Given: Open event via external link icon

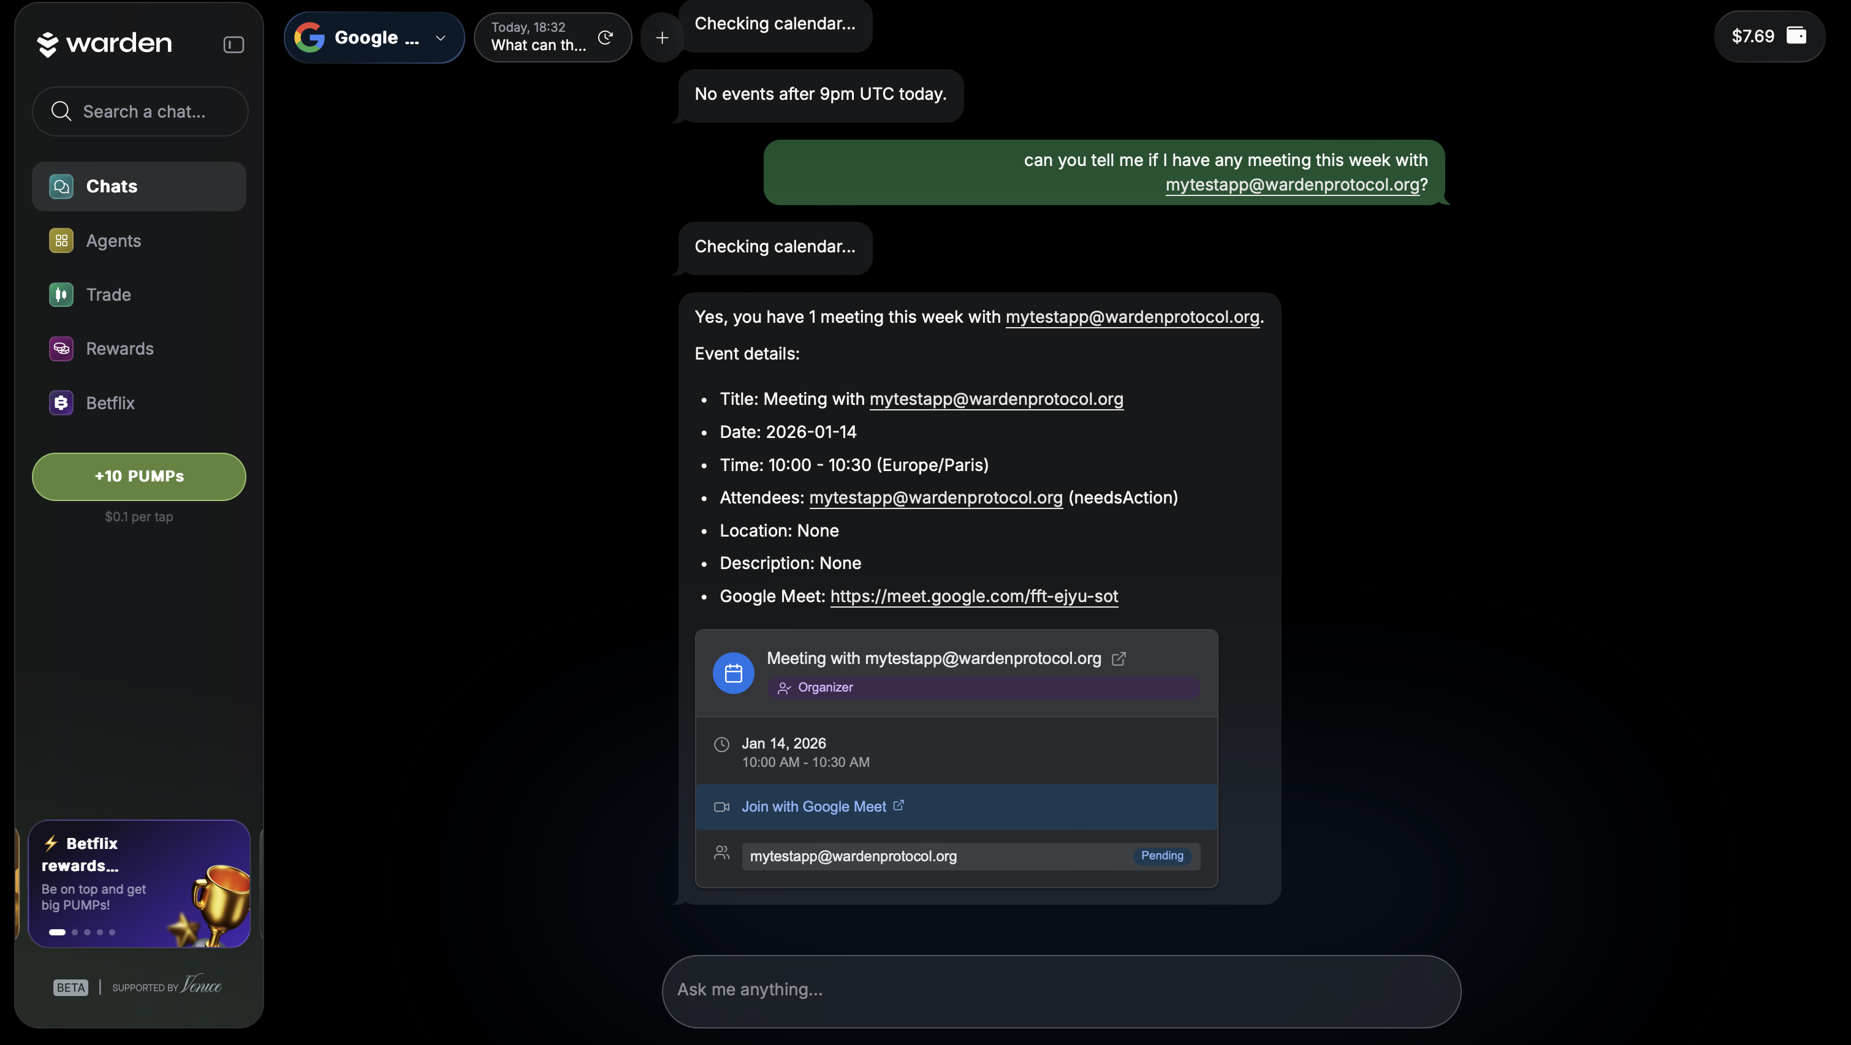Looking at the screenshot, I should [1119, 658].
